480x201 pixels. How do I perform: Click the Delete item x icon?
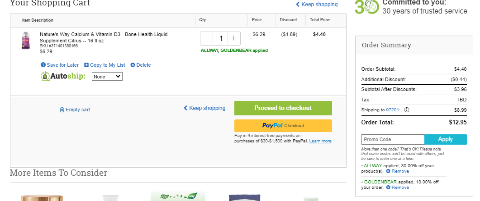(x=133, y=65)
